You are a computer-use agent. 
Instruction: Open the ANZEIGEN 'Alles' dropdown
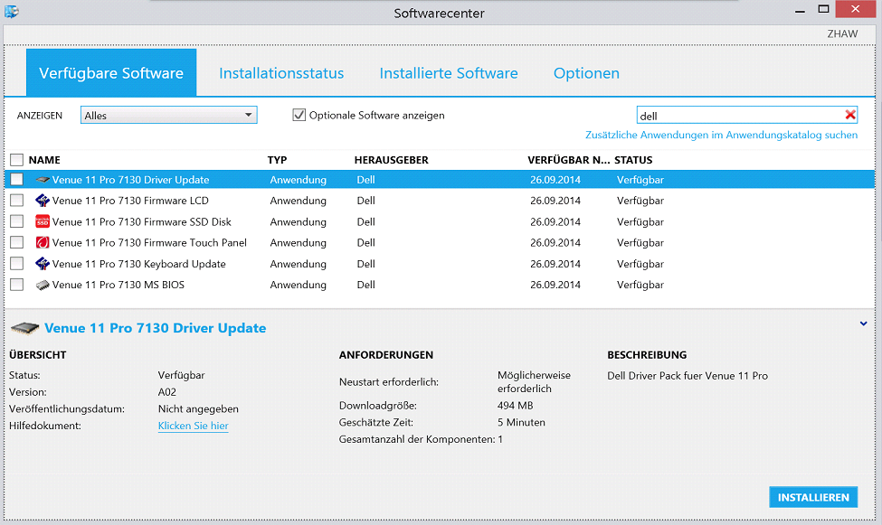coord(169,116)
